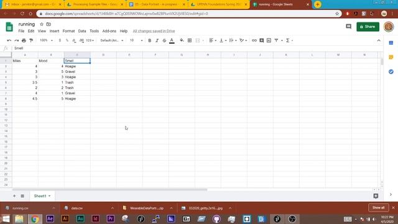Image resolution: width=398 pixels, height=224 pixels.
Task: Open data.csv in downloads bar
Action: (77, 208)
